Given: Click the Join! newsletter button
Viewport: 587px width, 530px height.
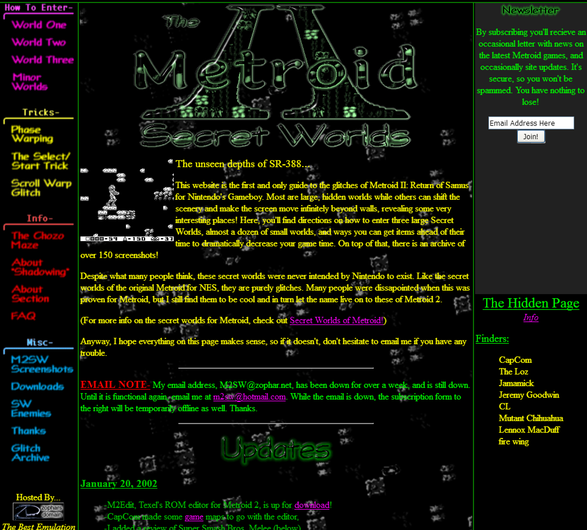Looking at the screenshot, I should 531,137.
